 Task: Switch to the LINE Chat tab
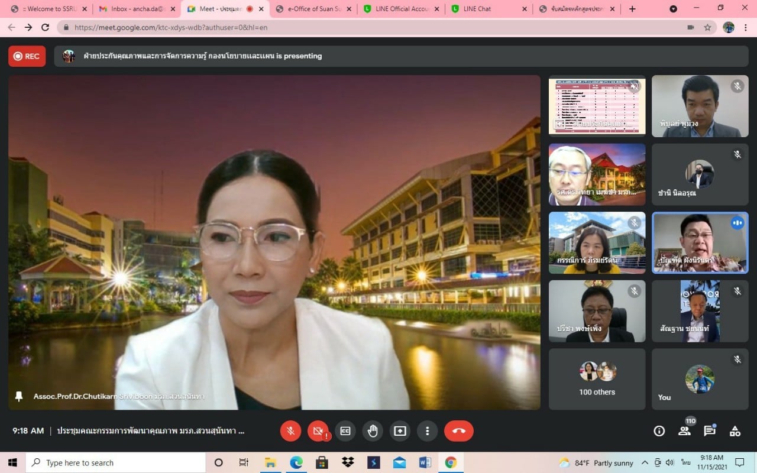488,9
